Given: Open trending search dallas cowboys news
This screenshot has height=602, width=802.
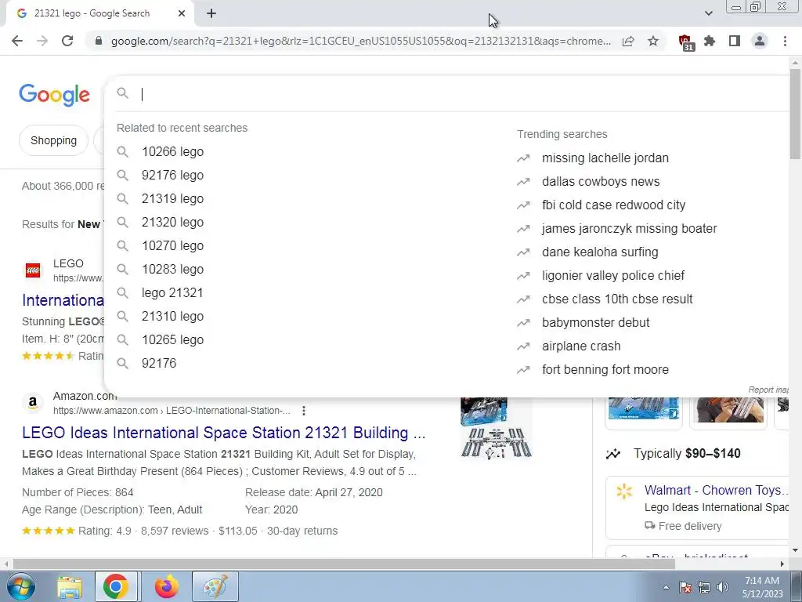Looking at the screenshot, I should coord(601,182).
